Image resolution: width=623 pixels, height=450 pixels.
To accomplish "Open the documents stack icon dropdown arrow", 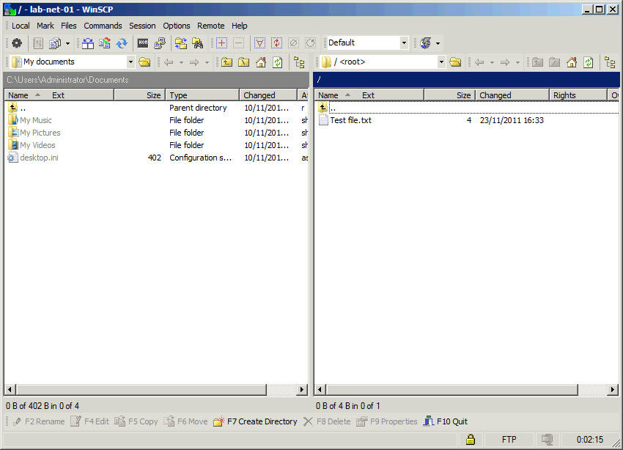I will tap(67, 43).
